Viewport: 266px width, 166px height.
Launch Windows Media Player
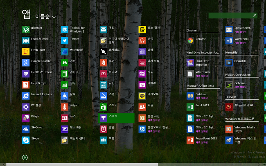coord(229,129)
